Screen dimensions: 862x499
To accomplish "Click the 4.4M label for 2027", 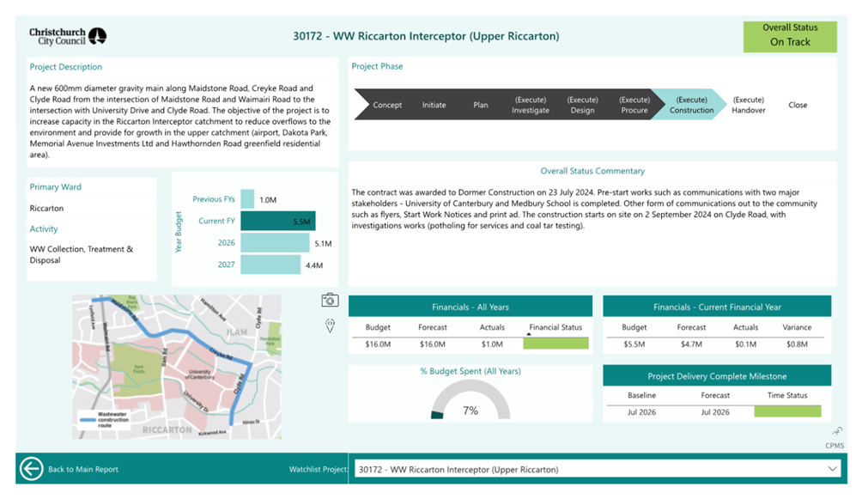I will click(314, 265).
